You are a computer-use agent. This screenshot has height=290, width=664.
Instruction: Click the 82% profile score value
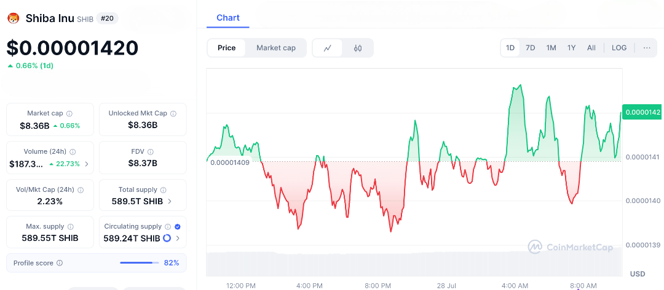(x=172, y=263)
